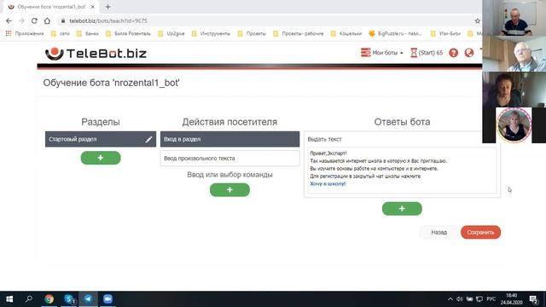Image resolution: width=546 pixels, height=307 pixels.
Task: Open the Инструменты bookmark folder
Action: (211, 34)
